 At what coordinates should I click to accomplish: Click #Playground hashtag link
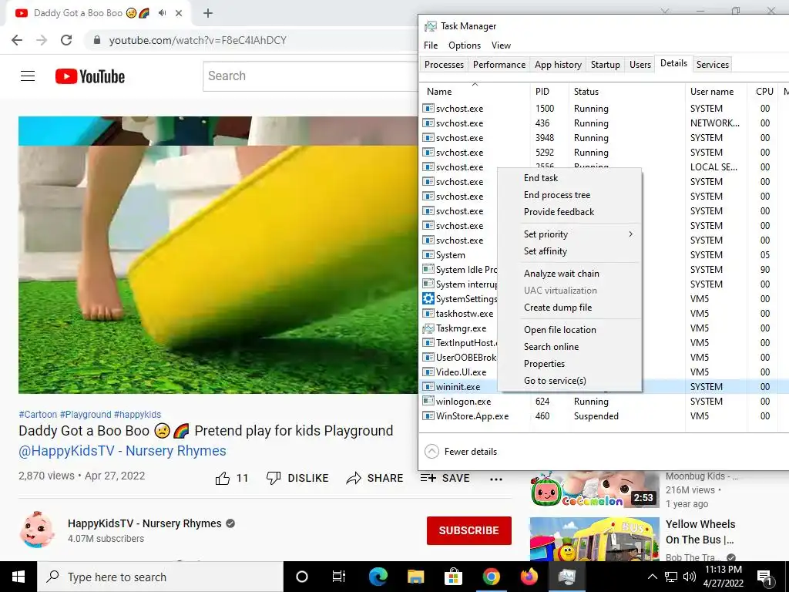pyautogui.click(x=86, y=414)
